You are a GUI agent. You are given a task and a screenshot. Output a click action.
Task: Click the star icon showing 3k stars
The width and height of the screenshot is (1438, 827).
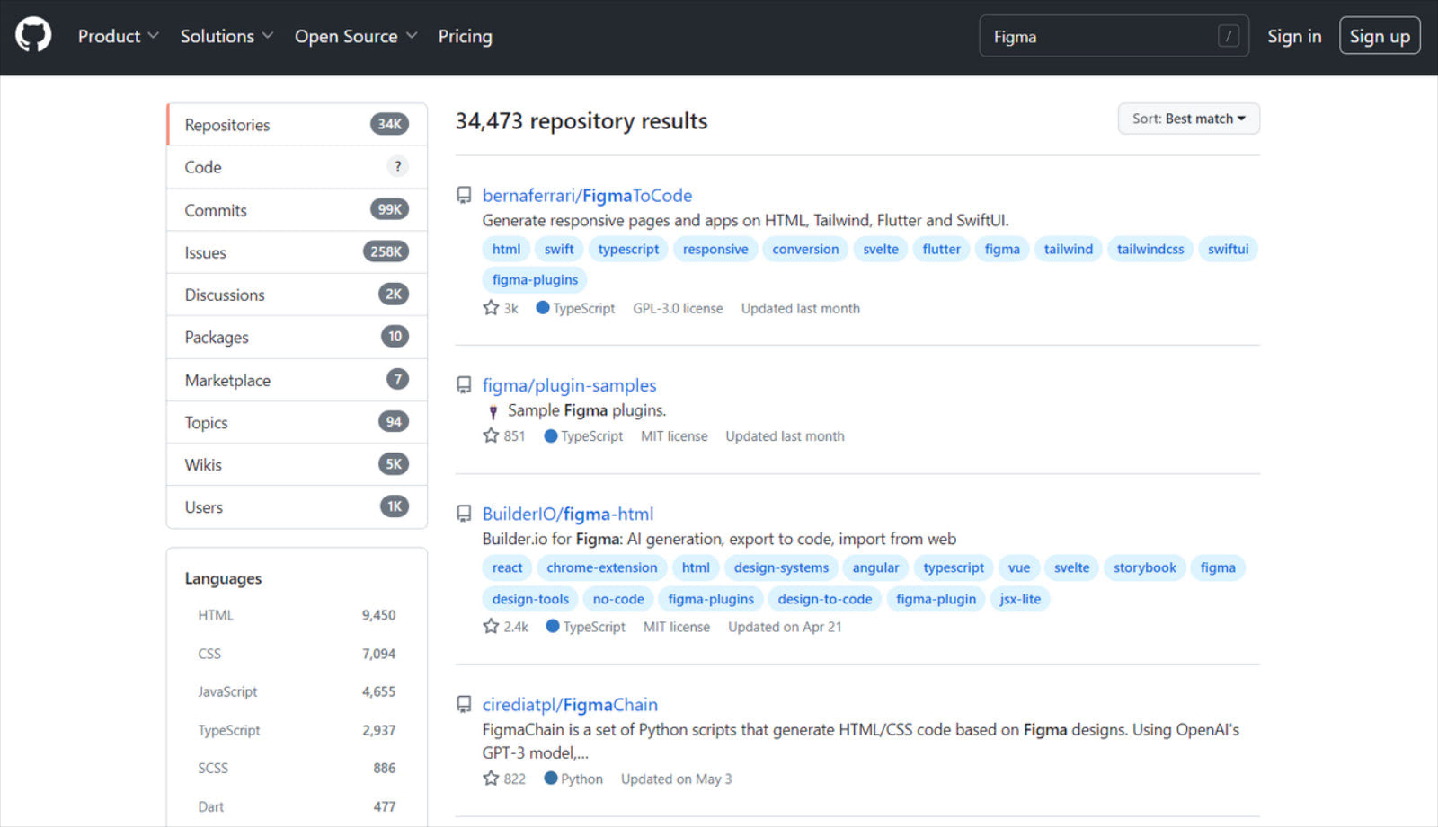point(491,308)
